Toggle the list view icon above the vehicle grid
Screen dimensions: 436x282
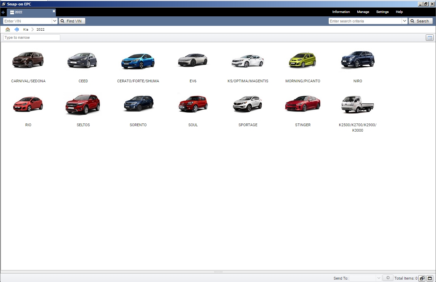point(430,37)
